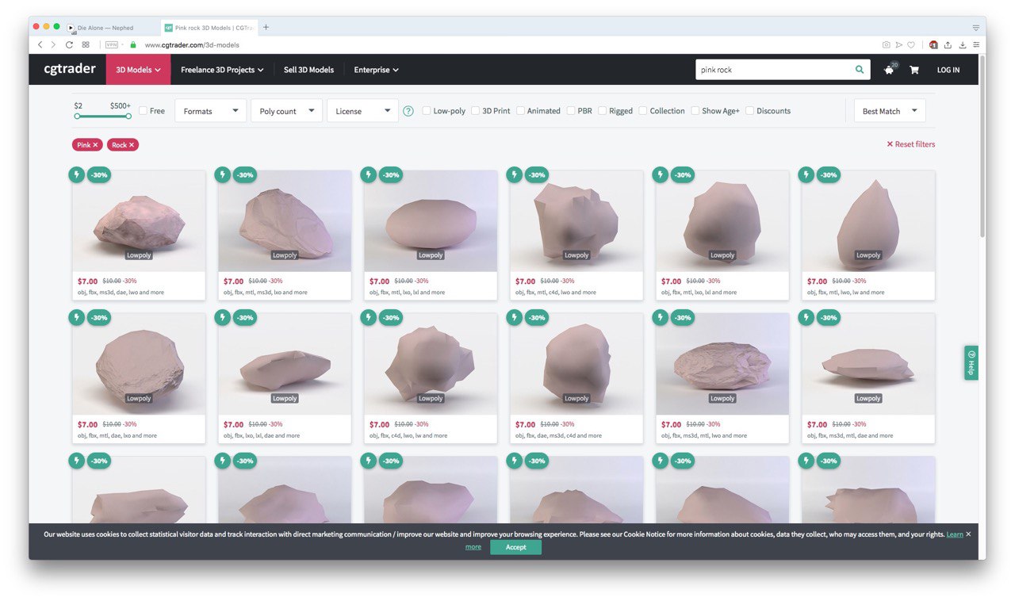Tick the Rigged checkbox
This screenshot has height=601, width=1015.
click(603, 111)
